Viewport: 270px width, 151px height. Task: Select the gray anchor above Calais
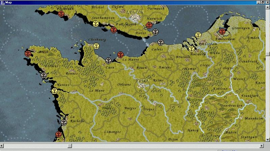pyautogui.click(x=161, y=42)
